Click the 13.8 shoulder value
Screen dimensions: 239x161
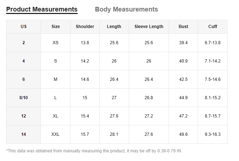85,43
